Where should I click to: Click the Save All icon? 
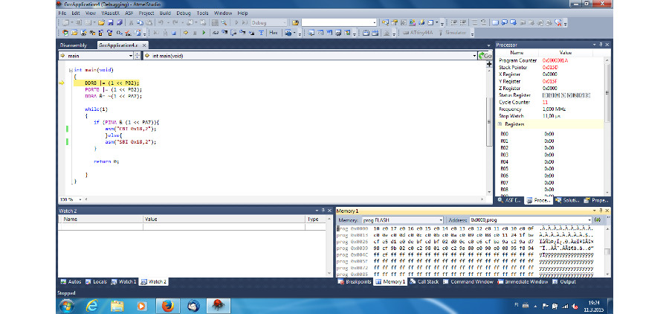(x=120, y=22)
